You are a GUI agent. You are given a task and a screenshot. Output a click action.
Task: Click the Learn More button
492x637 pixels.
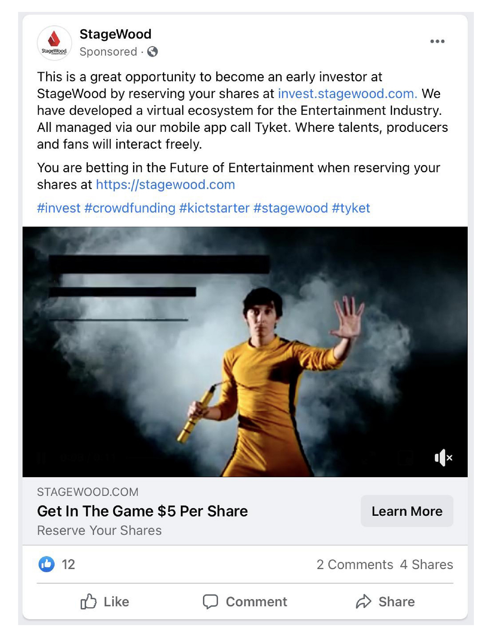pos(407,511)
